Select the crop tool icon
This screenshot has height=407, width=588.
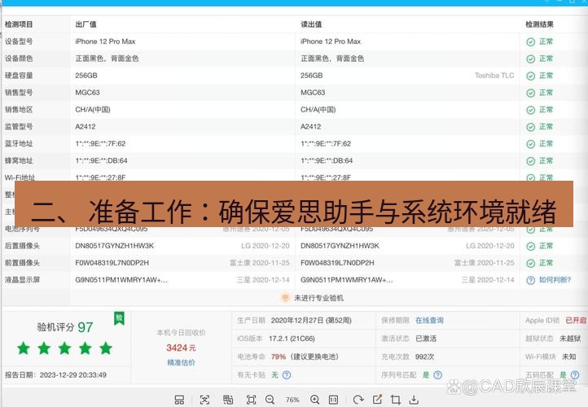click(396, 400)
